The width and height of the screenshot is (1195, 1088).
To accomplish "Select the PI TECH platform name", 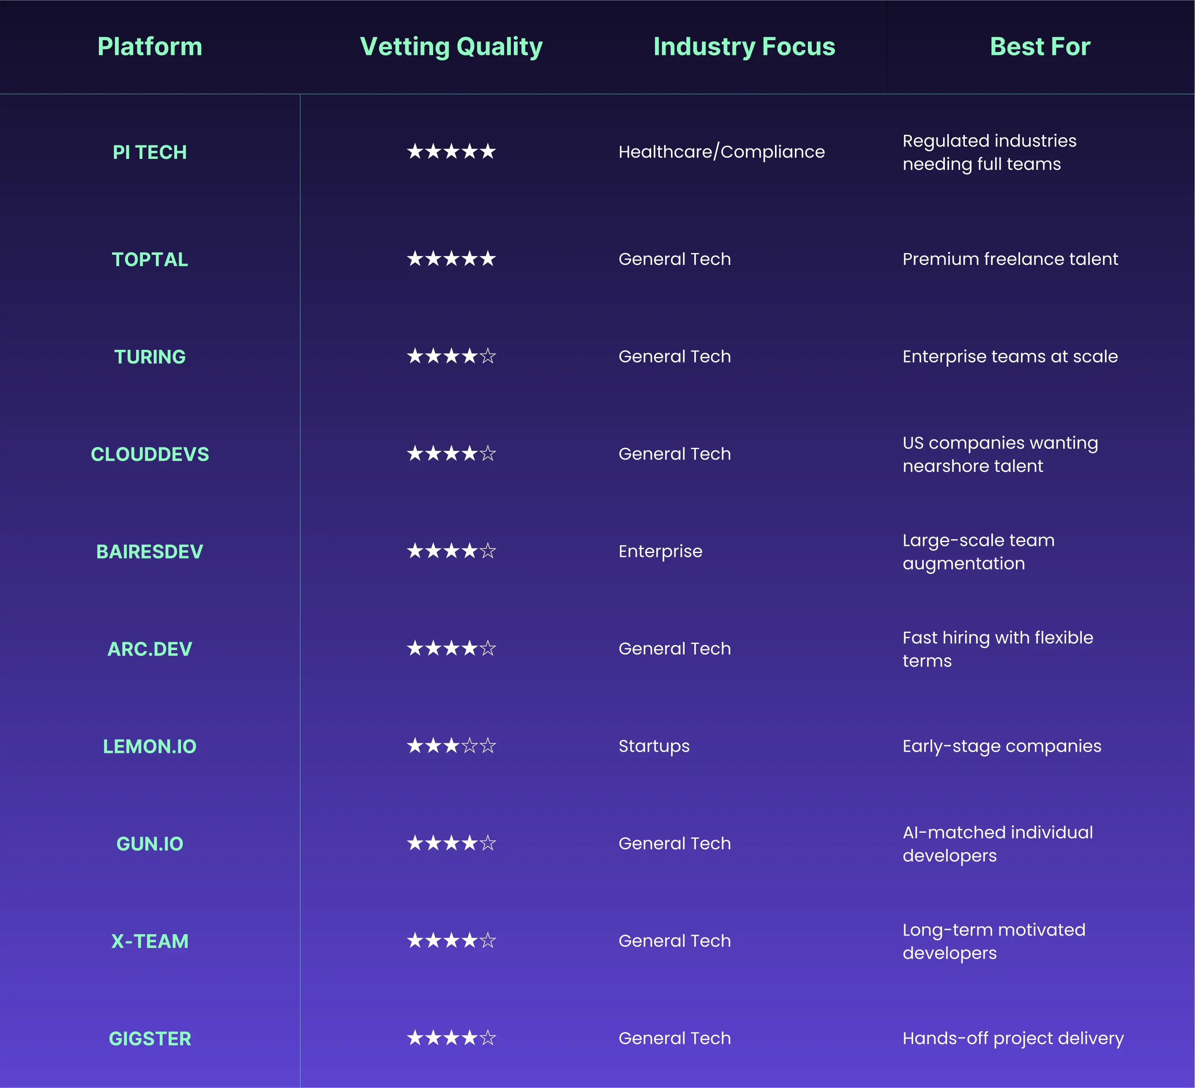I will point(150,152).
